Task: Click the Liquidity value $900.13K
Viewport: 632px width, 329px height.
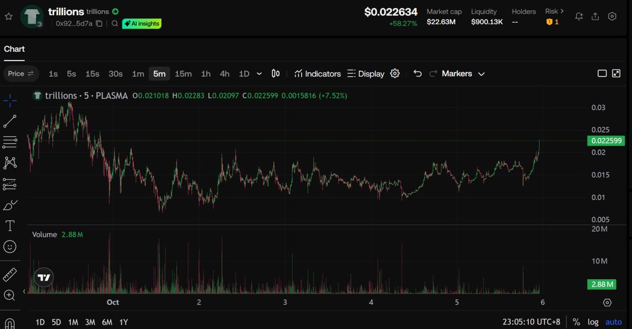Action: click(487, 22)
